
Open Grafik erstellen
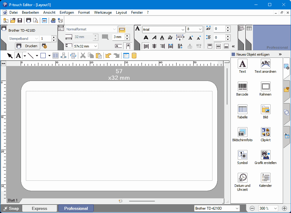[x=265, y=157]
